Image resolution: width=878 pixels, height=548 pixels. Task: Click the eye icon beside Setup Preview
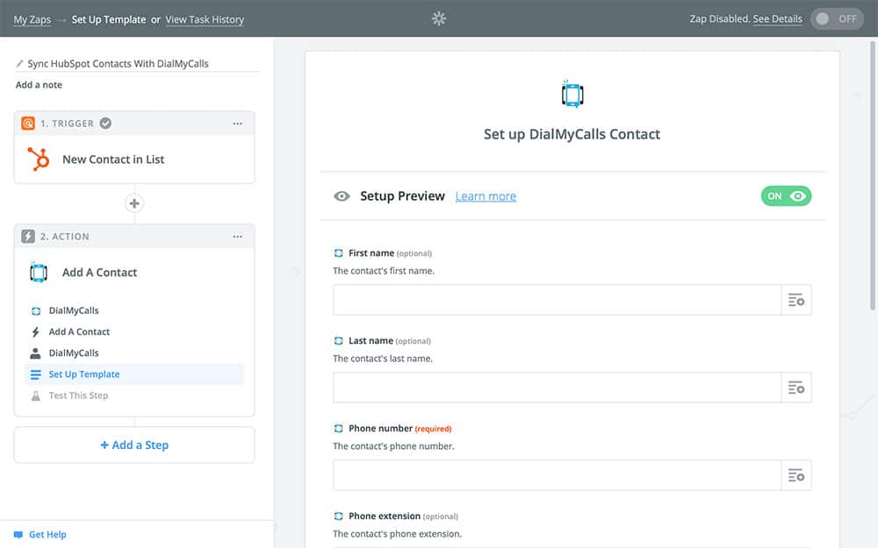(x=342, y=196)
